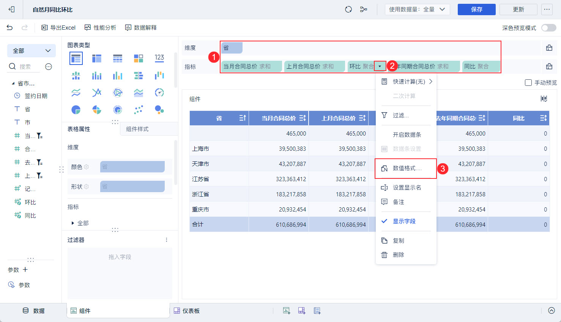Open field list more options icon

tap(49, 67)
